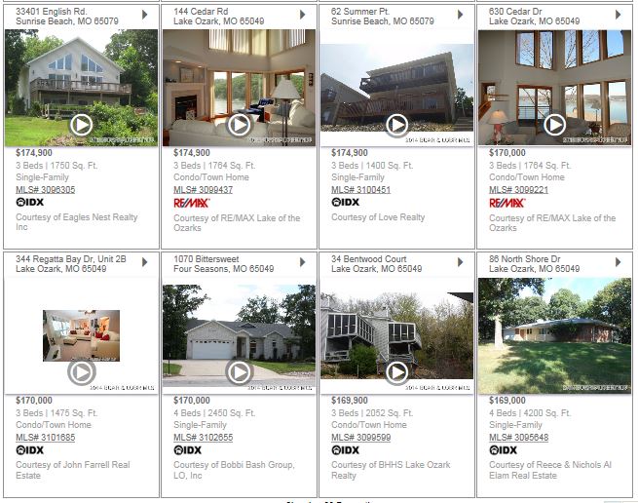The width and height of the screenshot is (638, 503).
Task: Play video for 1070 Bittersweet listing
Action: (x=240, y=372)
